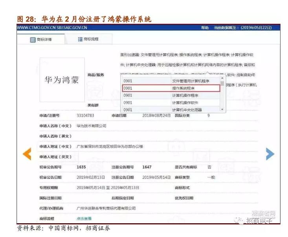This screenshot has width=288, height=237.
Task: Click the list scrollbar down arrow
Action: point(222,109)
